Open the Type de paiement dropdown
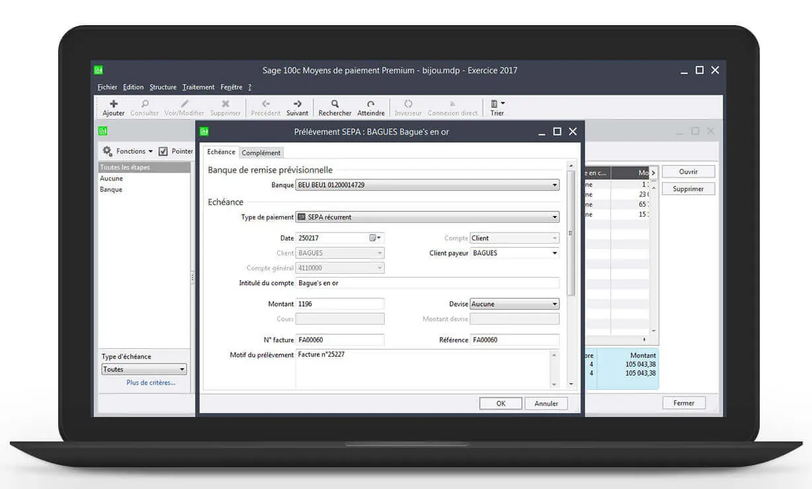Image resolution: width=812 pixels, height=489 pixels. pyautogui.click(x=554, y=217)
